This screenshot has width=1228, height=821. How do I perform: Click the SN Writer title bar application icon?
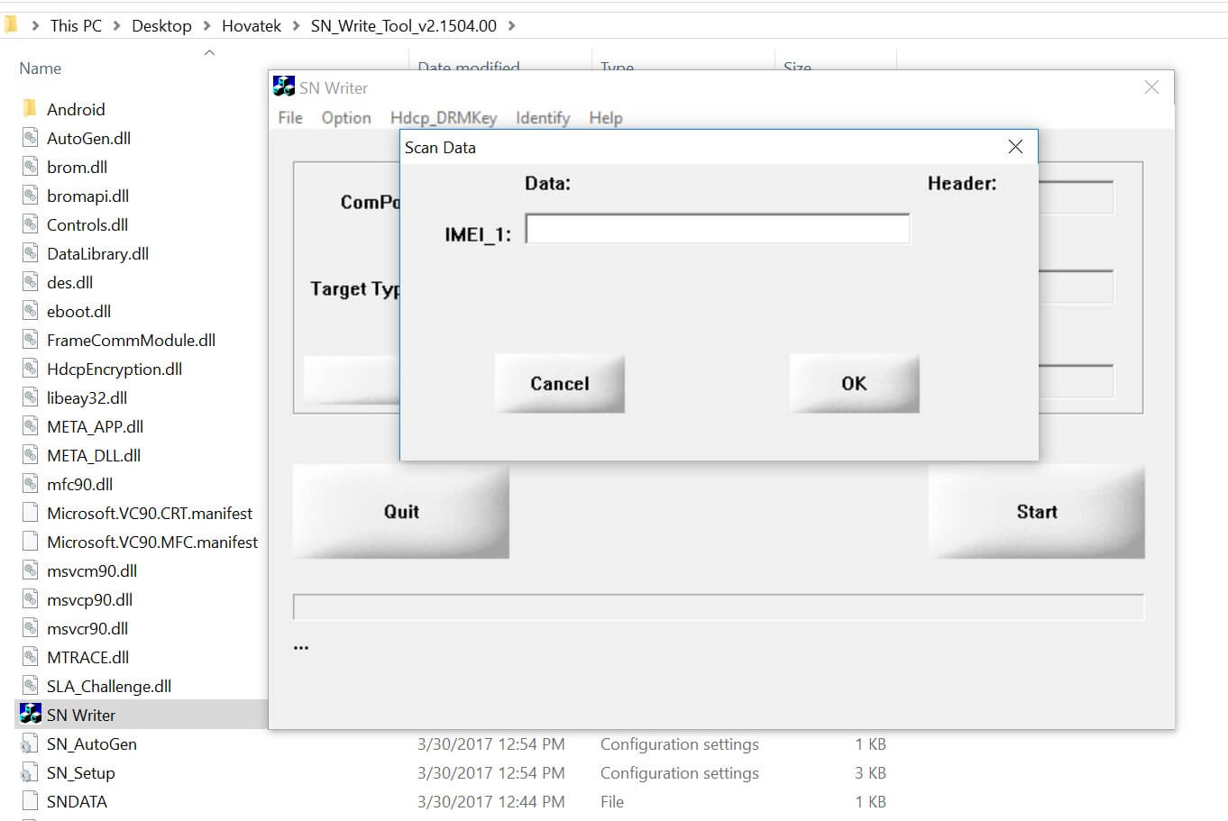[x=283, y=87]
